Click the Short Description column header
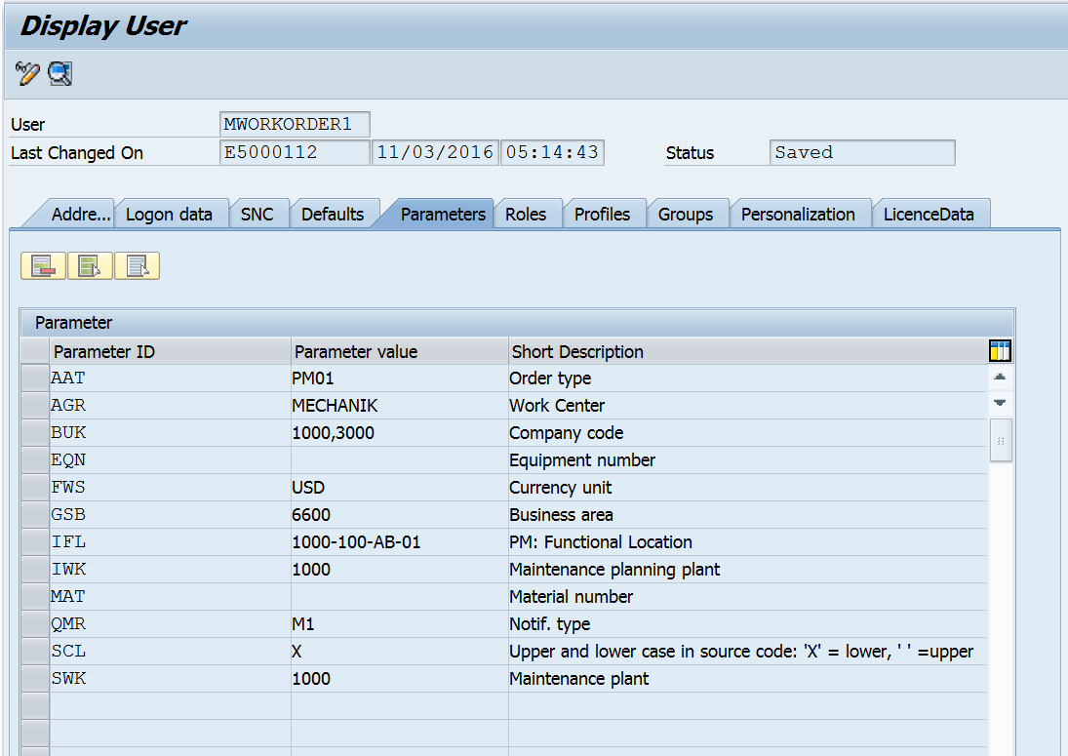1068x756 pixels. (746, 351)
